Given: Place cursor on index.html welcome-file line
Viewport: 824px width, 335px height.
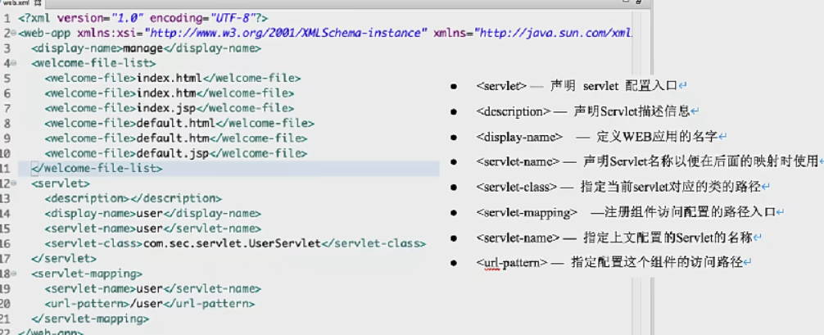Looking at the screenshot, I should coord(172,79).
